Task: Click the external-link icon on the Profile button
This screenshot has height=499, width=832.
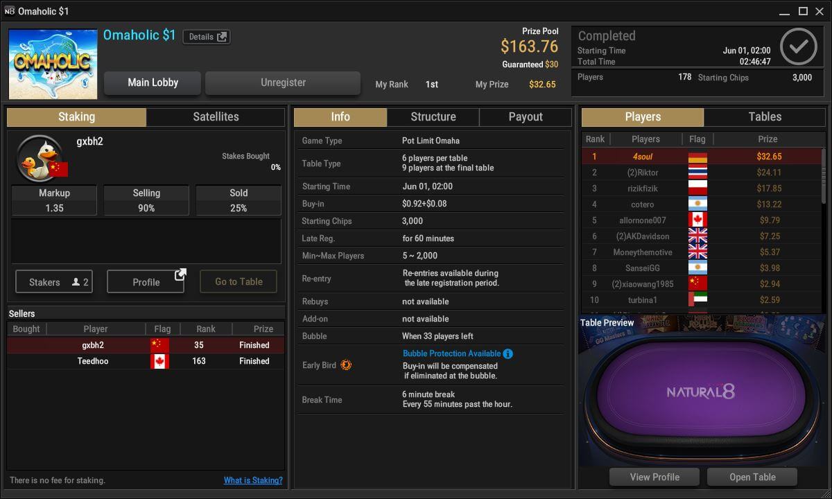Action: coord(180,274)
